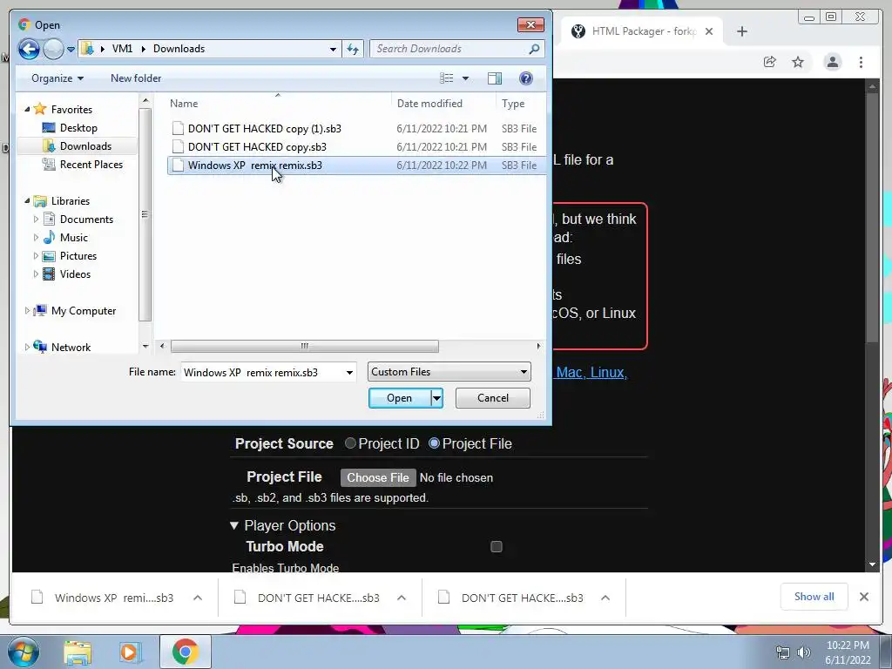Open the Chrome three-dot menu
Screen dimensions: 892x669
coord(862,62)
